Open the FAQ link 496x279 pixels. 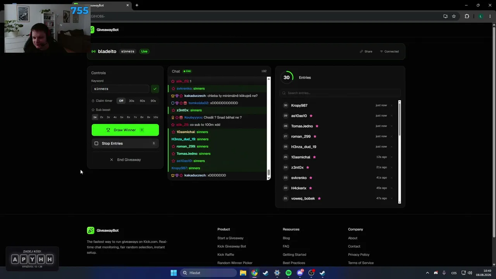286,246
